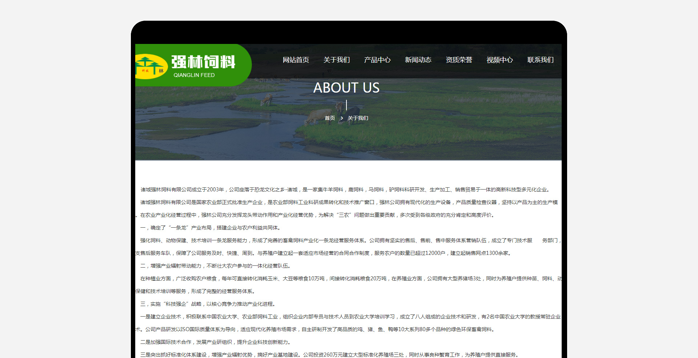The height and width of the screenshot is (358, 698).
Task: Click the line starting 一是建立企业技术
Action: click(350, 317)
